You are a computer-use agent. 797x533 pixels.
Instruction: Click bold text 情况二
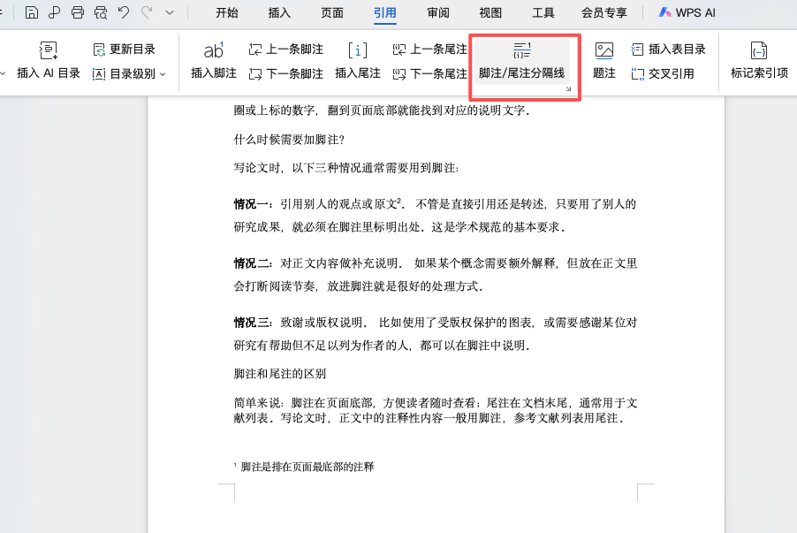pos(251,263)
